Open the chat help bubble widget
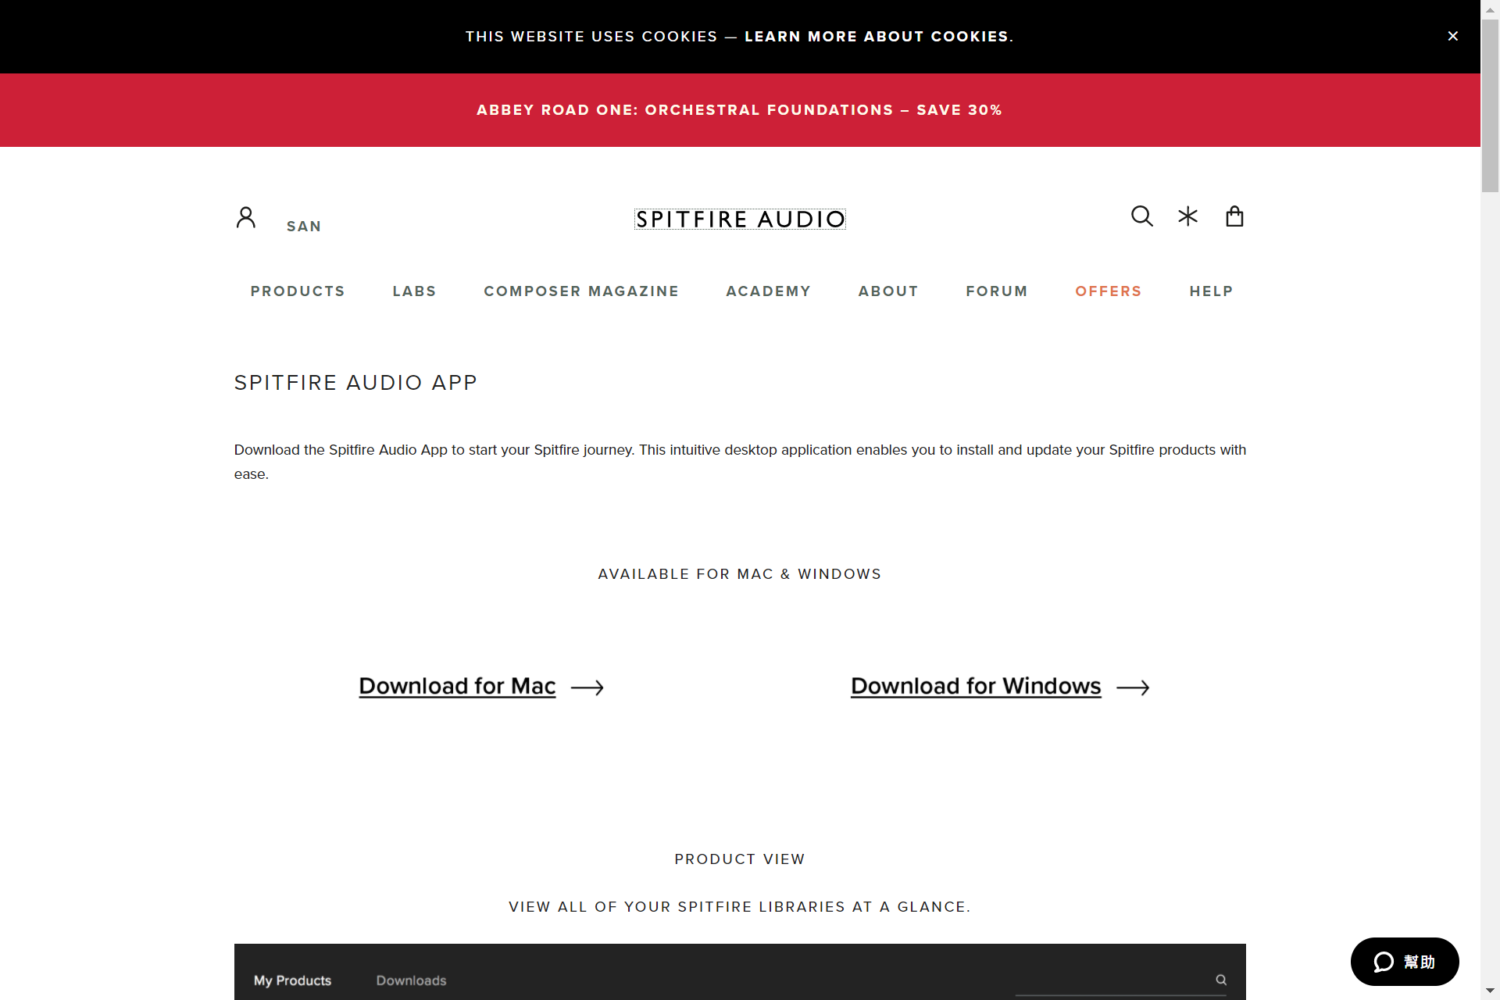This screenshot has width=1500, height=1000. point(1404,962)
